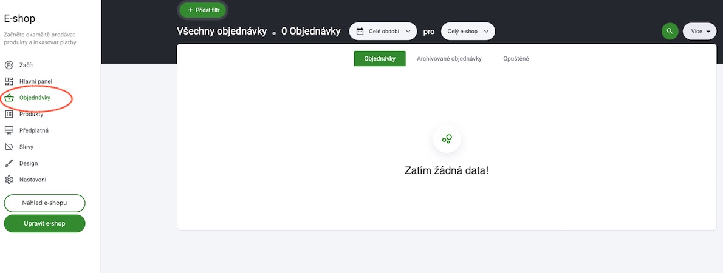Switch to the Opuštěné tab
This screenshot has height=273, width=723.
point(516,59)
